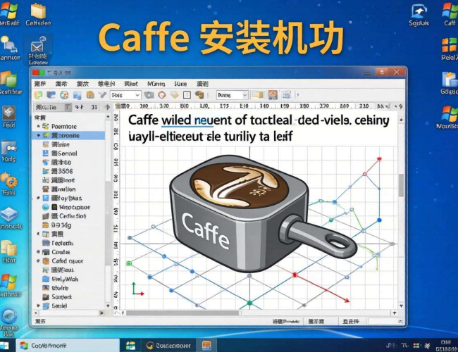
Task: Open the Slüie menu
Action: tap(180, 84)
